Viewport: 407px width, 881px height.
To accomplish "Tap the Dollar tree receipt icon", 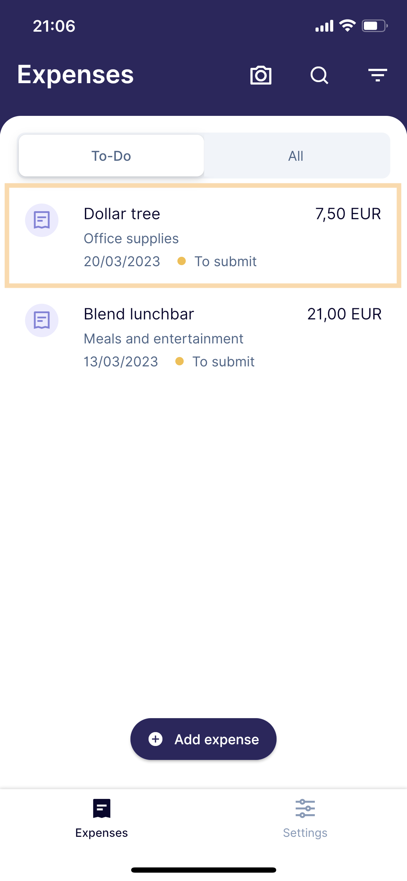I will (x=42, y=220).
